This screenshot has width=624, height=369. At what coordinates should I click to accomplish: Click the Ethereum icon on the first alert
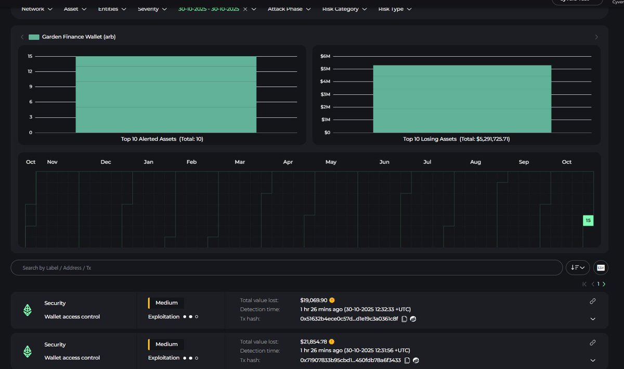[x=27, y=310]
